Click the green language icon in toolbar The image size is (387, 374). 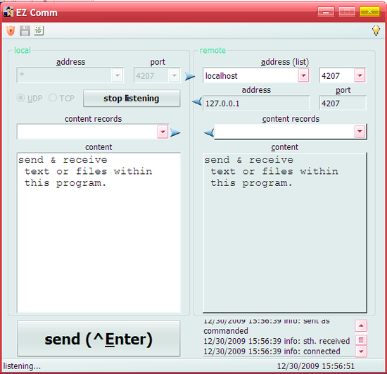pyautogui.click(x=39, y=30)
